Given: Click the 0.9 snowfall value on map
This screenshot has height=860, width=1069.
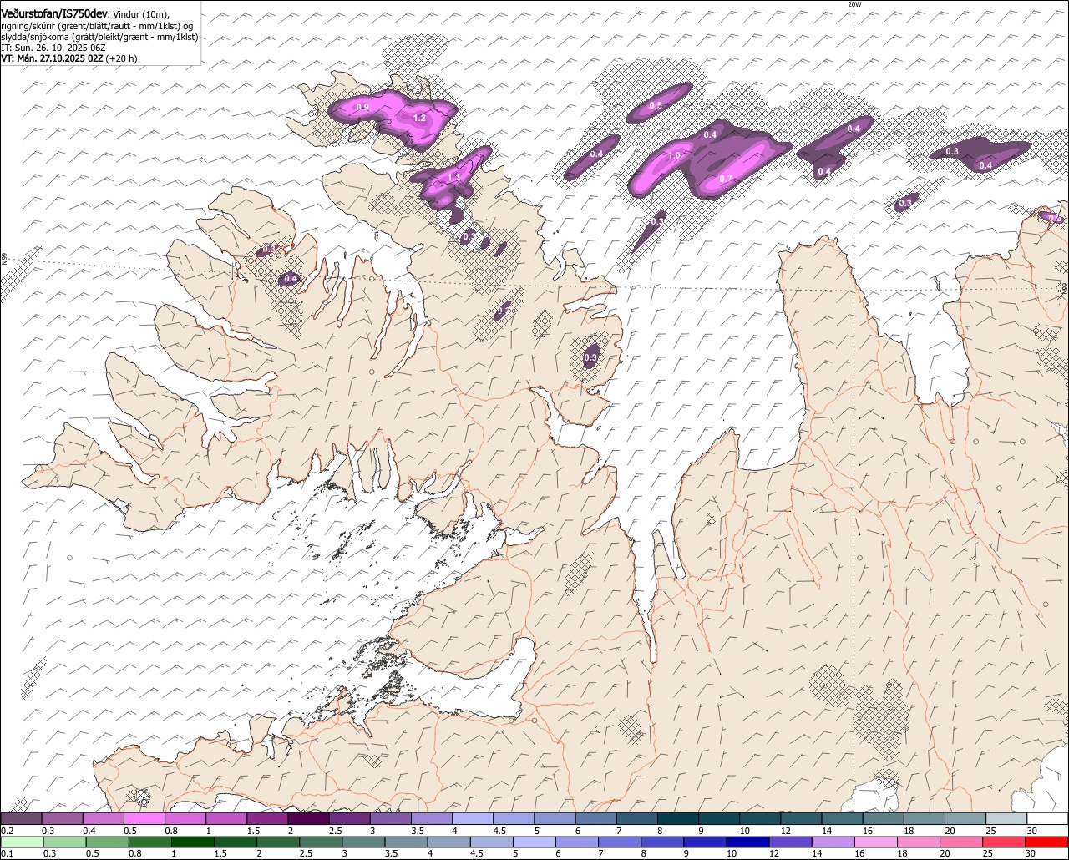Looking at the screenshot, I should pyautogui.click(x=362, y=108).
